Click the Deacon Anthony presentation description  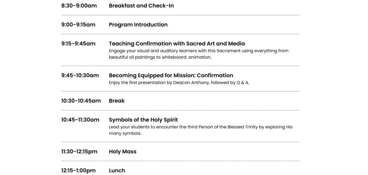tap(179, 82)
